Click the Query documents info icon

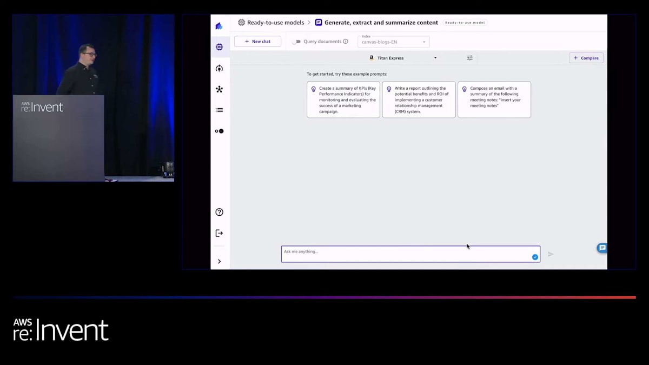tap(346, 42)
